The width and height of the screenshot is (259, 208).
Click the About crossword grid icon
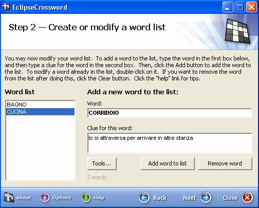point(9,197)
